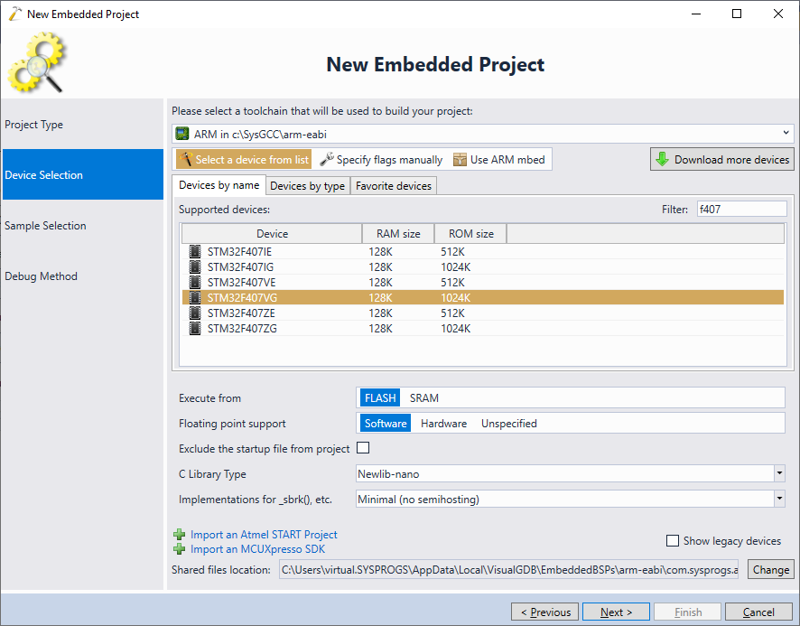Click the Select a device from list icon

coord(185,160)
